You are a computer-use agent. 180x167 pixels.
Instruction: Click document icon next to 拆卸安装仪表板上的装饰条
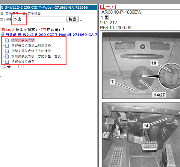click(x=7, y=46)
